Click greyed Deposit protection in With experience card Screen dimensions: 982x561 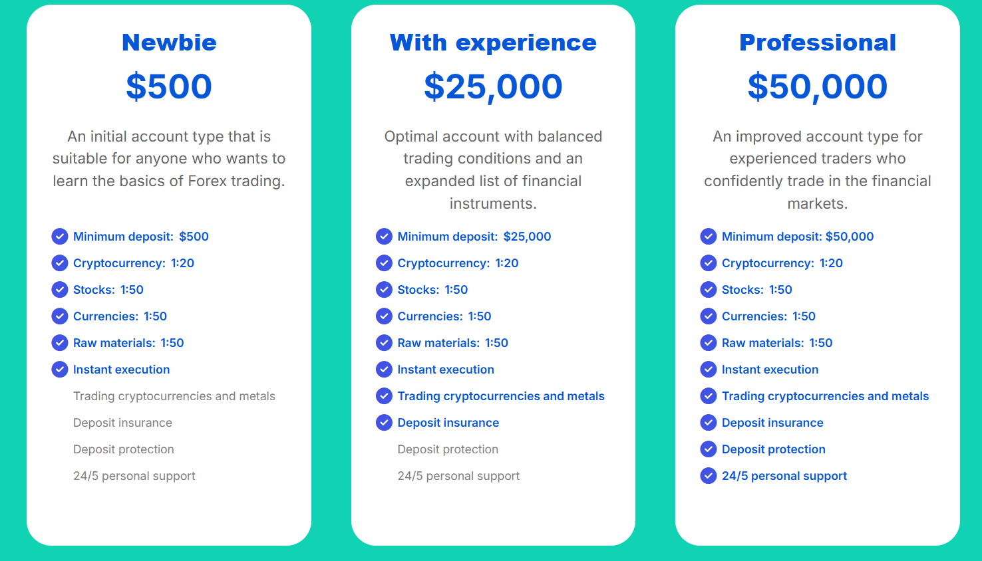pyautogui.click(x=448, y=449)
